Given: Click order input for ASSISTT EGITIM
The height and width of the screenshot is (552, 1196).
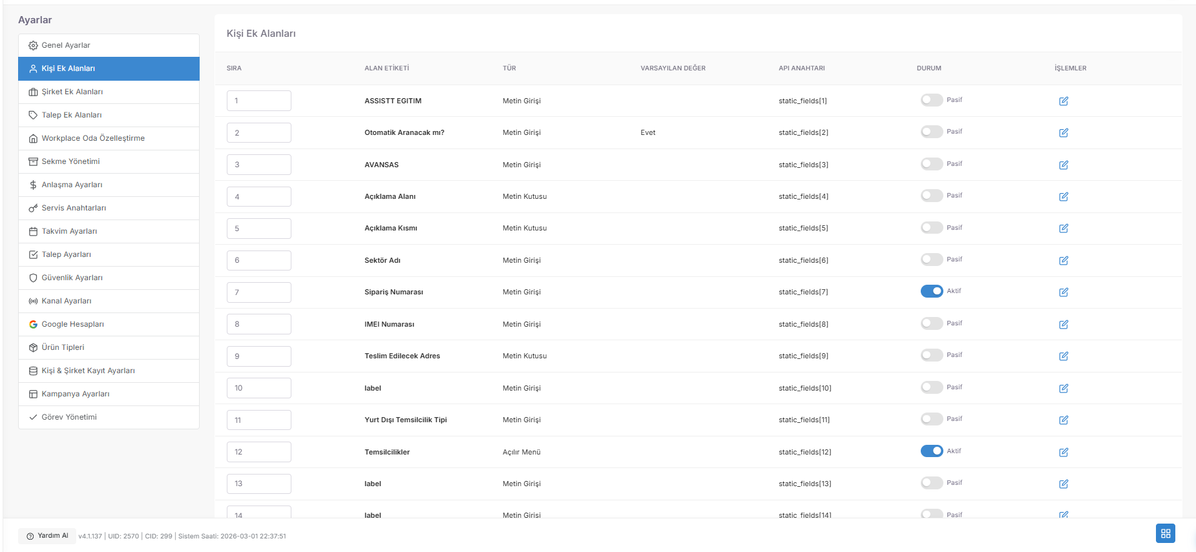Looking at the screenshot, I should coord(259,101).
